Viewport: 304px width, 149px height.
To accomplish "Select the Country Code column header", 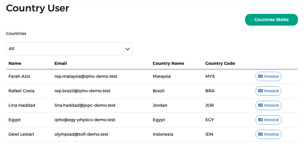I will tap(220, 63).
